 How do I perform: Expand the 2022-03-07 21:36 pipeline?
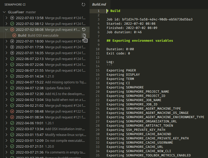tap(6, 152)
